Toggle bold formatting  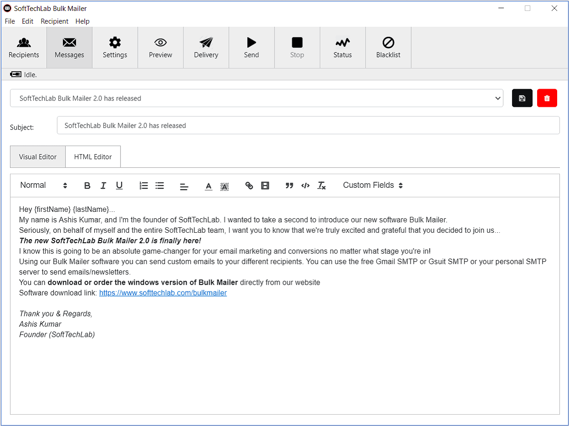87,185
